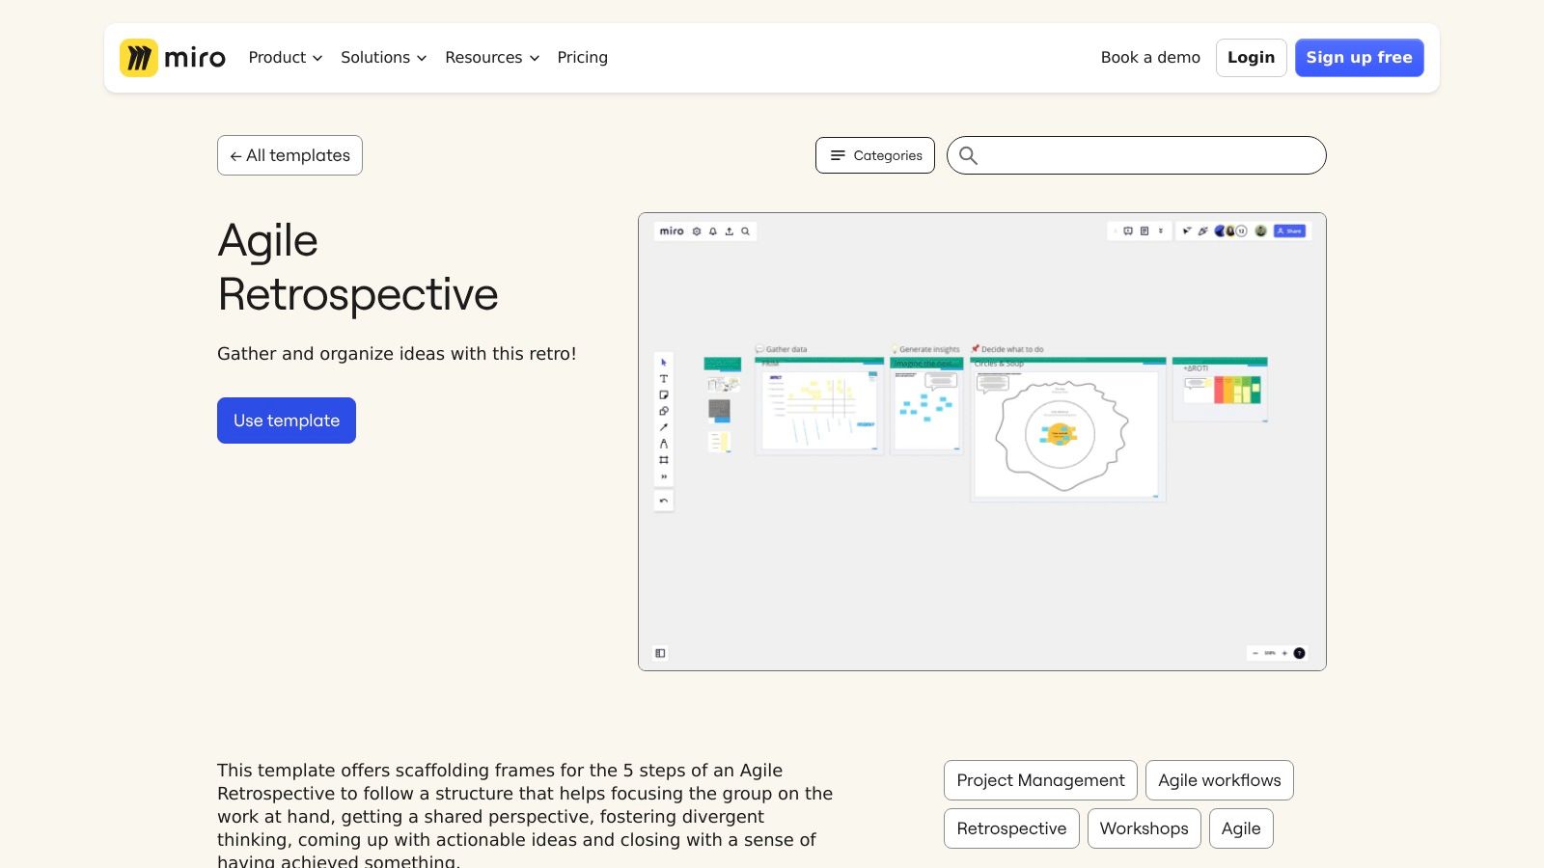Click the export upload icon in preview
The image size is (1544, 868).
(x=730, y=231)
